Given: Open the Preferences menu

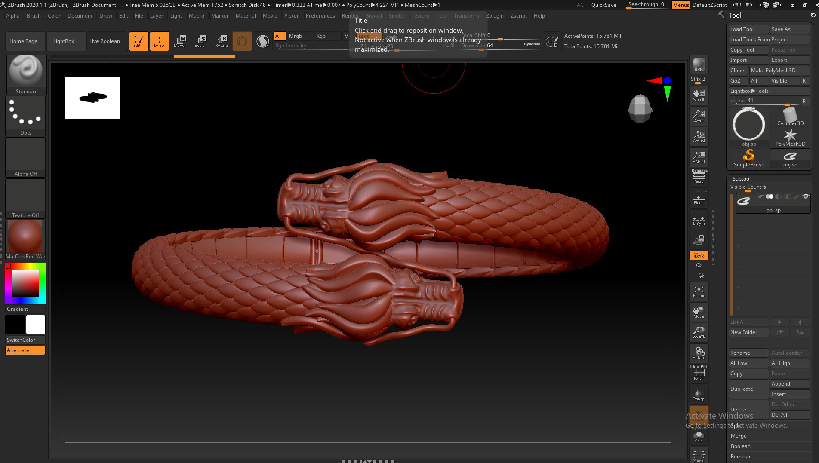Looking at the screenshot, I should coord(320,16).
